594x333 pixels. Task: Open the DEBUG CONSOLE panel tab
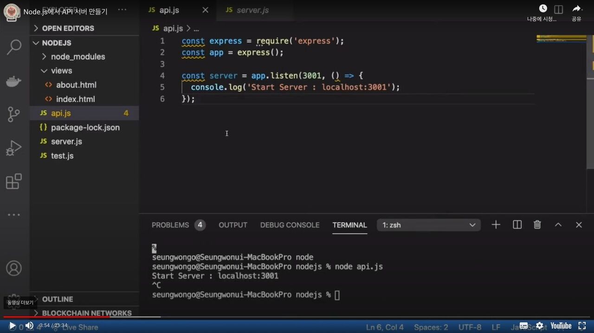[x=290, y=225]
